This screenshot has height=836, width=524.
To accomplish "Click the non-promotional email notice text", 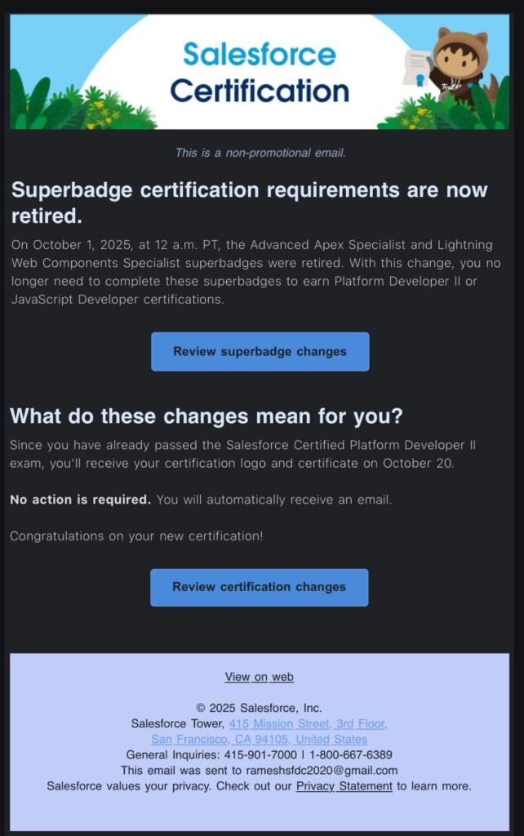I will (x=260, y=153).
